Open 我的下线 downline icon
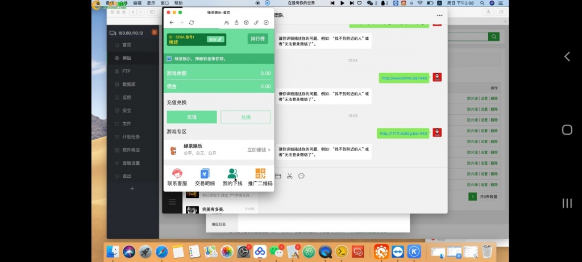 pos(232,177)
